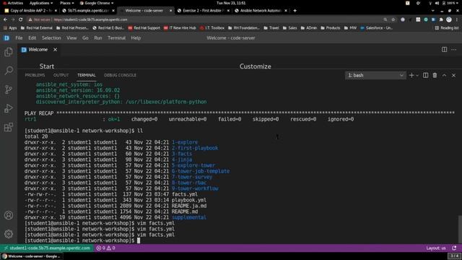Open notifications bell in status bar
Viewport: 462px width, 260px height.
click(x=454, y=248)
